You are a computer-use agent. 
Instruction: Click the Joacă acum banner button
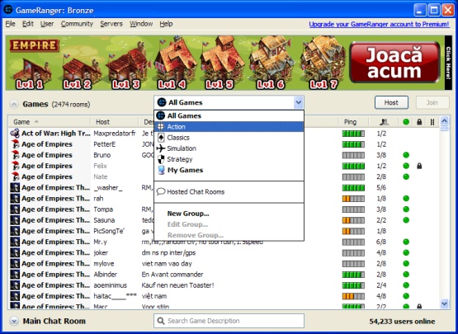(394, 63)
